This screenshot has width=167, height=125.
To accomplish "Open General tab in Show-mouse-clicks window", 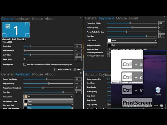I will (x=91, y=75).
